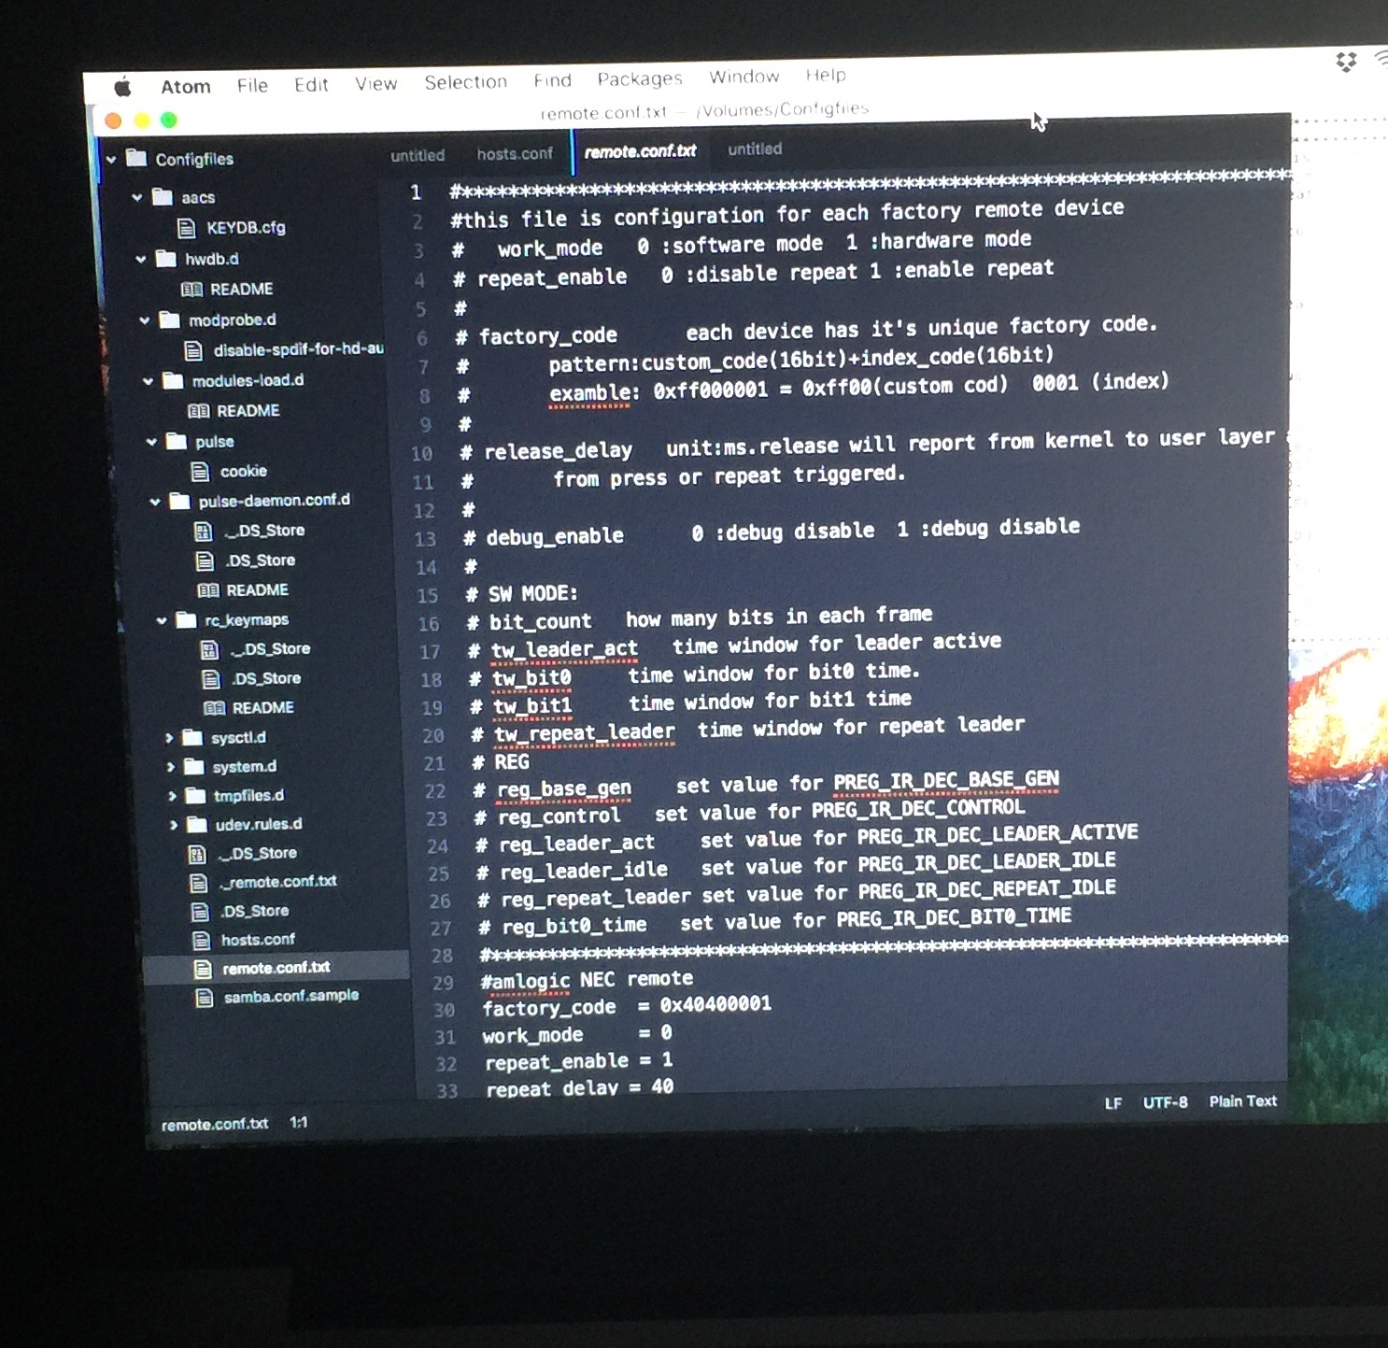Click the KEYDB.cfg file icon
1388x1348 pixels.
point(187,228)
